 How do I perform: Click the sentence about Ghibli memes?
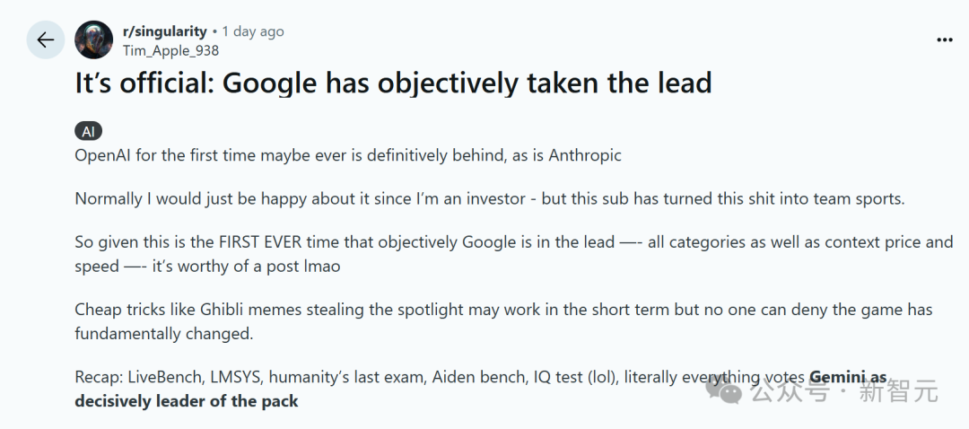tap(503, 321)
